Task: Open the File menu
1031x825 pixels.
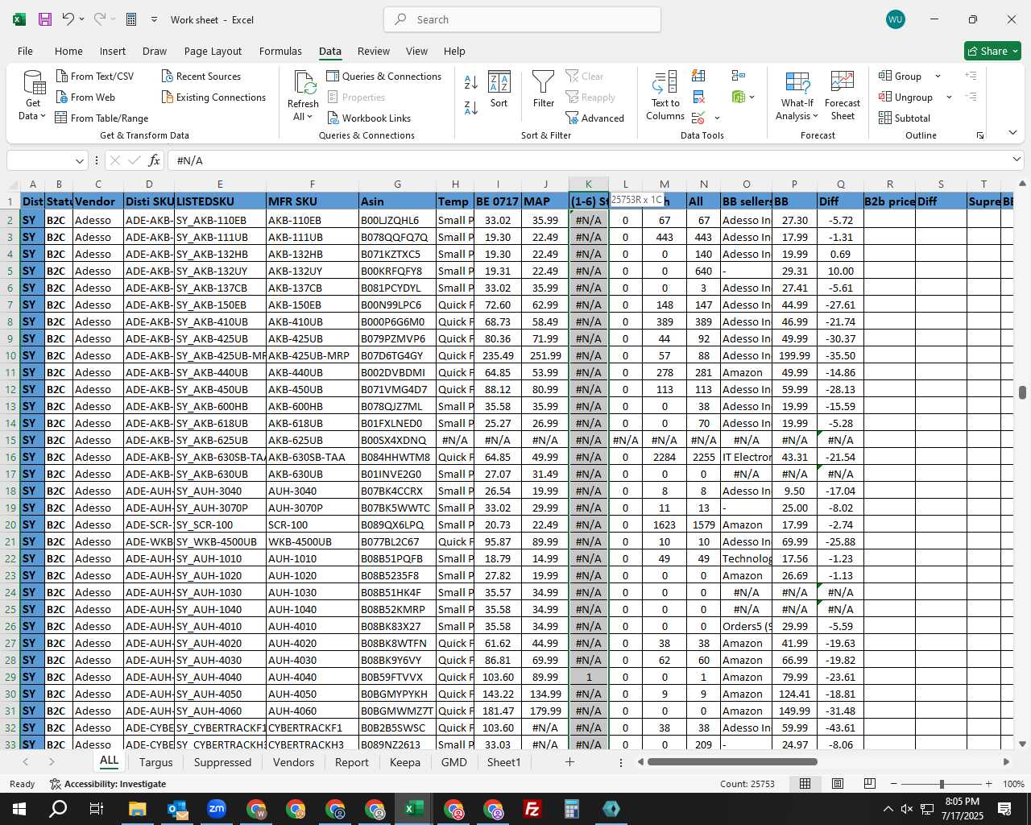Action: [25, 51]
